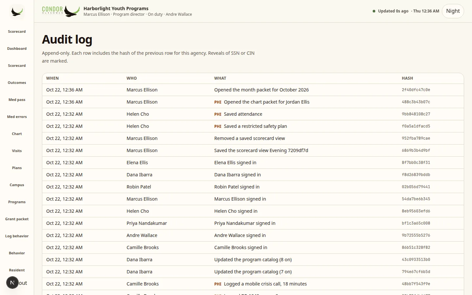Viewport: 472px width, 295px height.
Task: Open Grant packet in sidebar
Action: (17, 219)
